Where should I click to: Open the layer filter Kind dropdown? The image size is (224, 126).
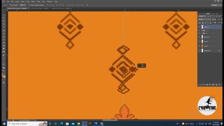(202, 16)
